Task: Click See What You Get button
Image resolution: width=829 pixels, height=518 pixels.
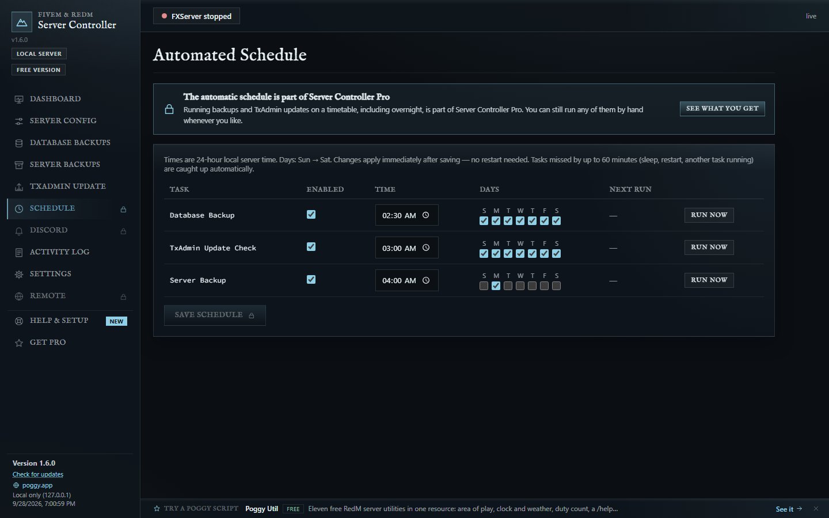Action: click(722, 109)
